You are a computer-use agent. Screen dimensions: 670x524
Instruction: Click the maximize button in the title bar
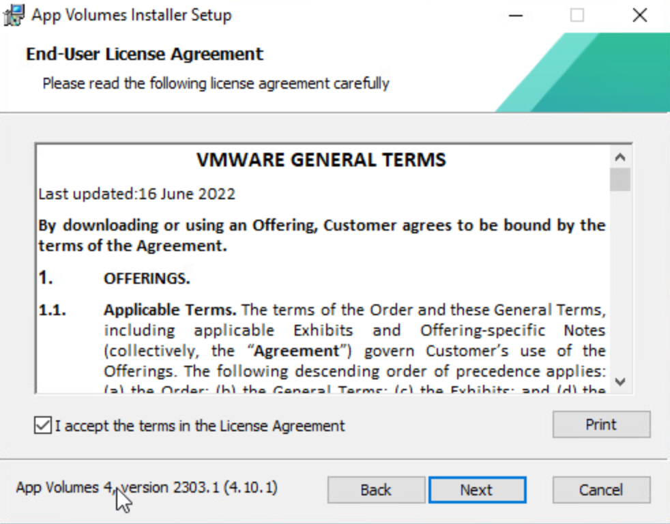(x=577, y=15)
